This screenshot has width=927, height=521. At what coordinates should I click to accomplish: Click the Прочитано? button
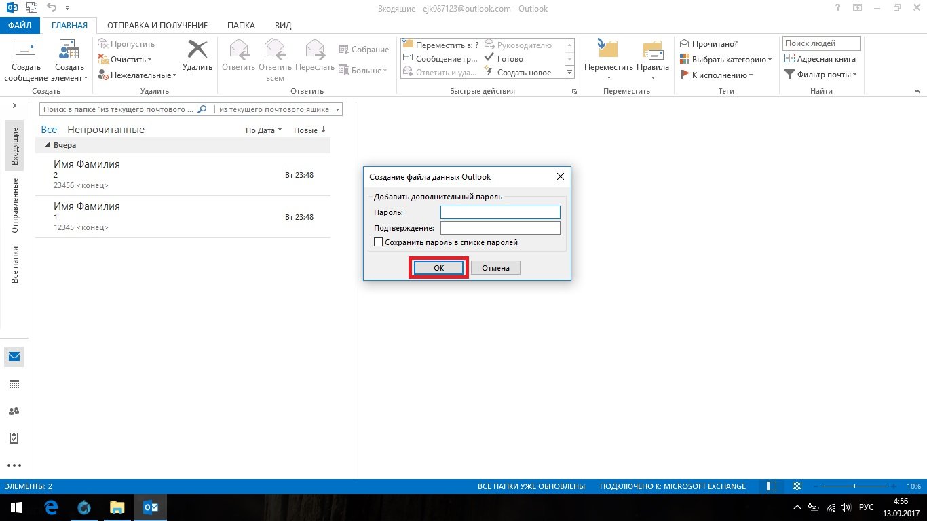tap(708, 44)
